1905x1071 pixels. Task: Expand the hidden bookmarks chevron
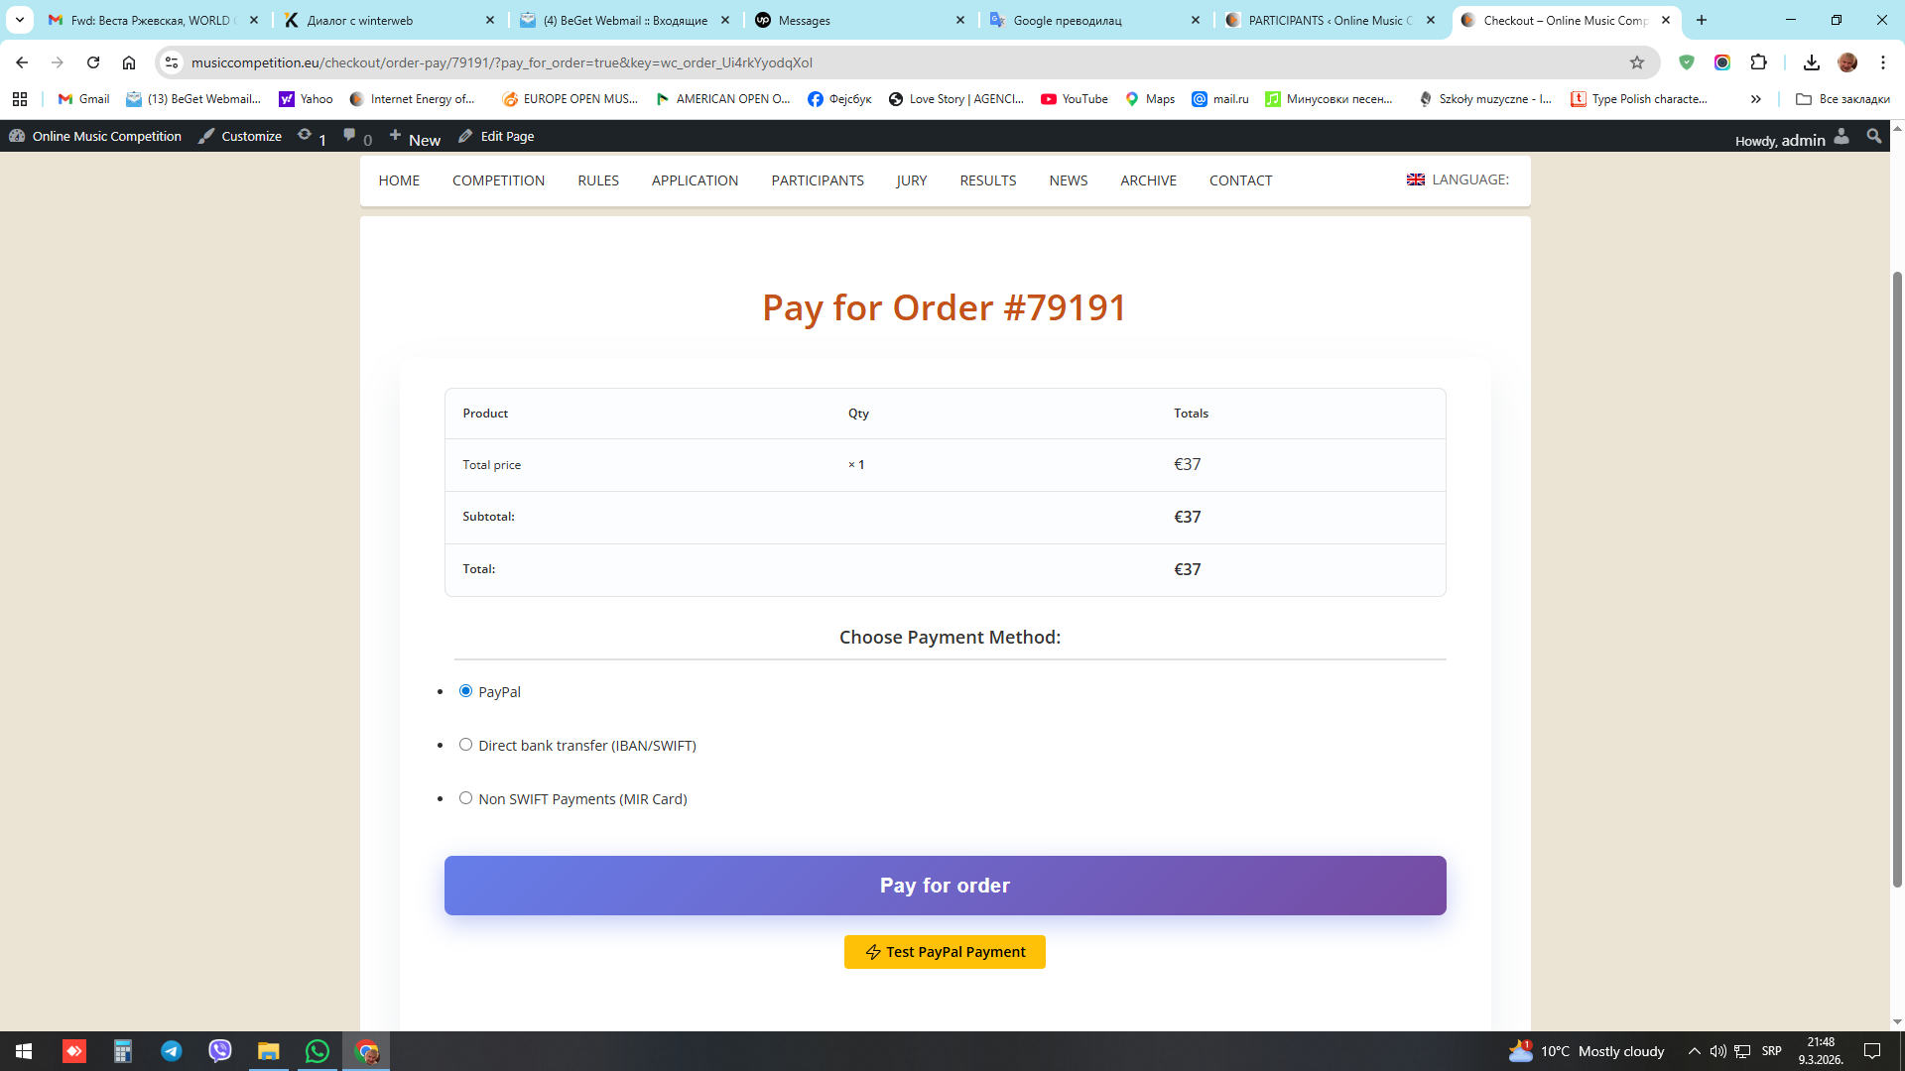(x=1755, y=99)
